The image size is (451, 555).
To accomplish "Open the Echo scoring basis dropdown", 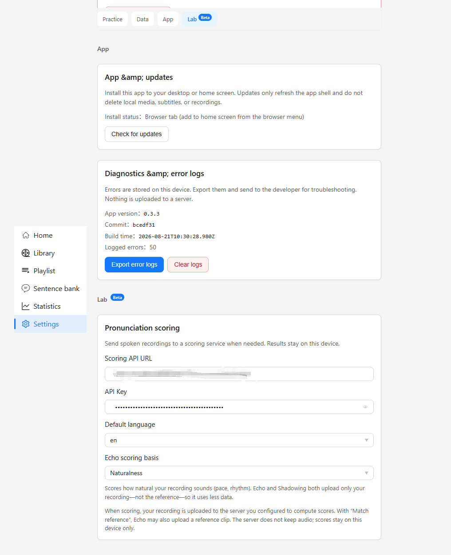I will [x=239, y=473].
